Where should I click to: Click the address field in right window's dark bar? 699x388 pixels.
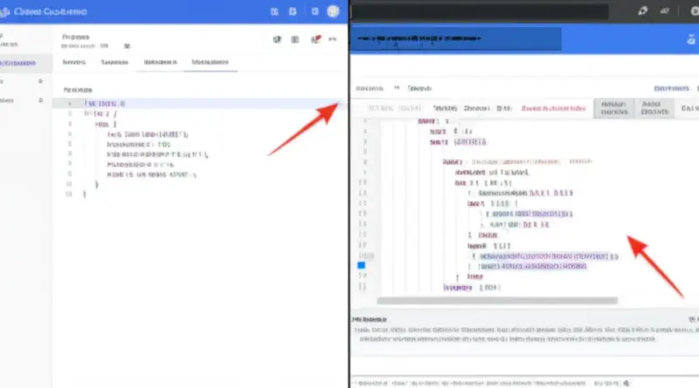tap(480, 12)
